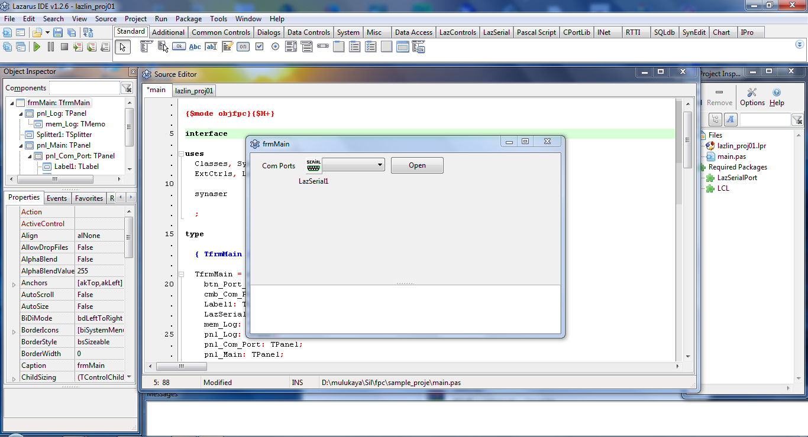The height and width of the screenshot is (437, 808).
Task: Clear the Project Inspector filter icon
Action: [797, 120]
